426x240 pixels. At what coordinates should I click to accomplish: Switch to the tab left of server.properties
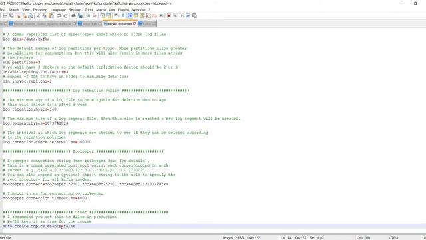point(89,24)
